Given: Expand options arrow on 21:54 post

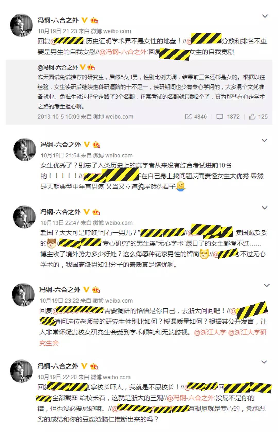Looking at the screenshot, I should click(264, 140).
